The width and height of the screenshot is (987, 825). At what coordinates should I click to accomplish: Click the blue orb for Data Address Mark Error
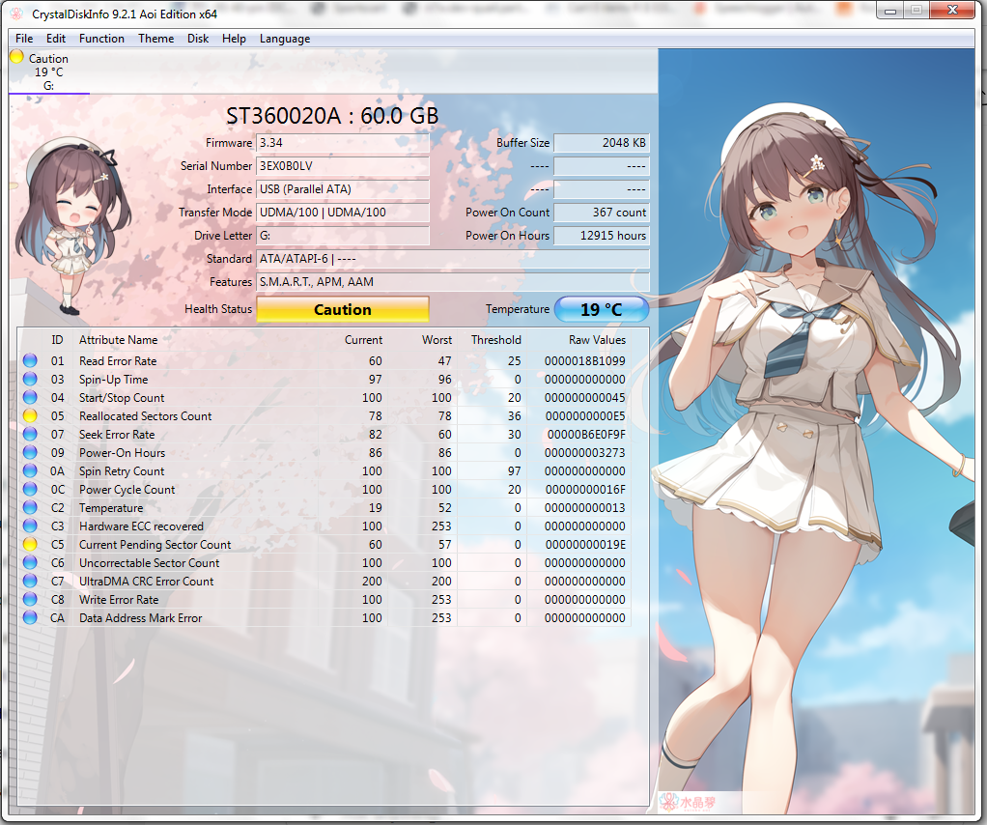[30, 618]
